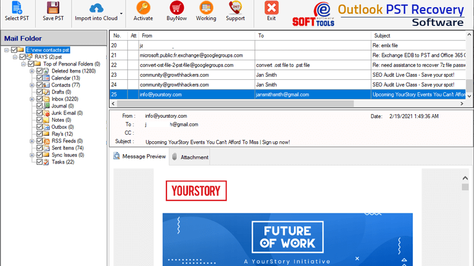Toggle the Sent Items (74) checkbox

(40, 148)
